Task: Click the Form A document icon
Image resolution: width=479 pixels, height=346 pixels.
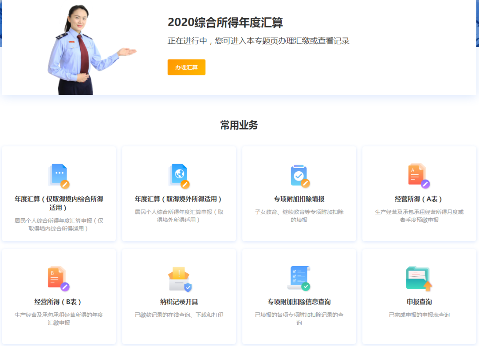Action: click(x=419, y=174)
